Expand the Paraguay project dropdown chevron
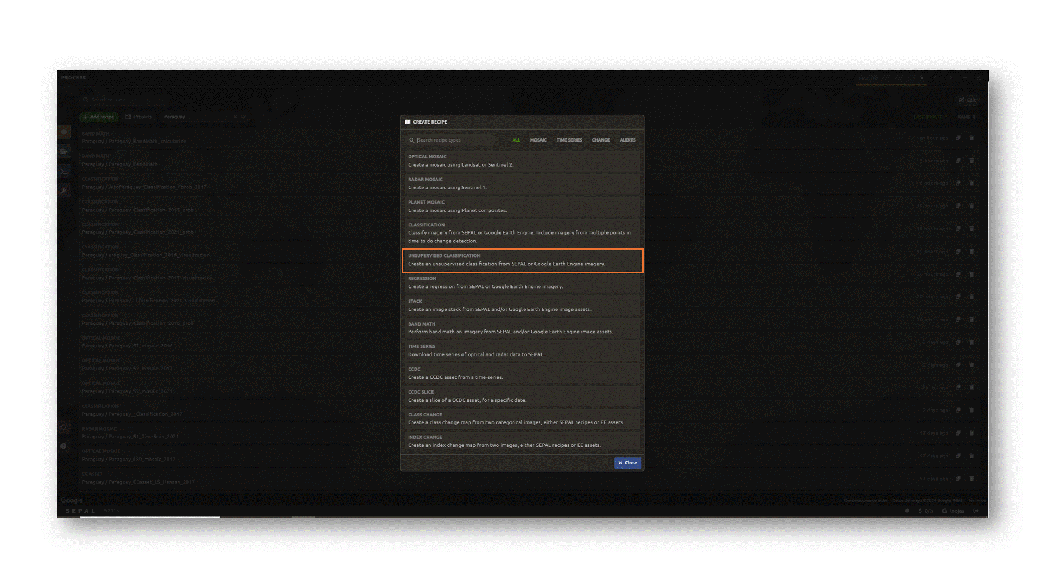The height and width of the screenshot is (588, 1046). coord(244,117)
